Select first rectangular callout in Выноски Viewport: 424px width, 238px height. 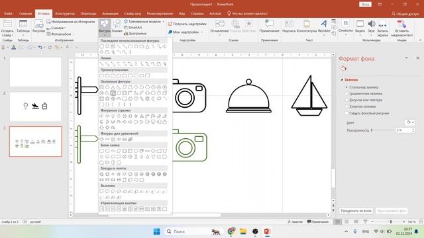tap(101, 191)
